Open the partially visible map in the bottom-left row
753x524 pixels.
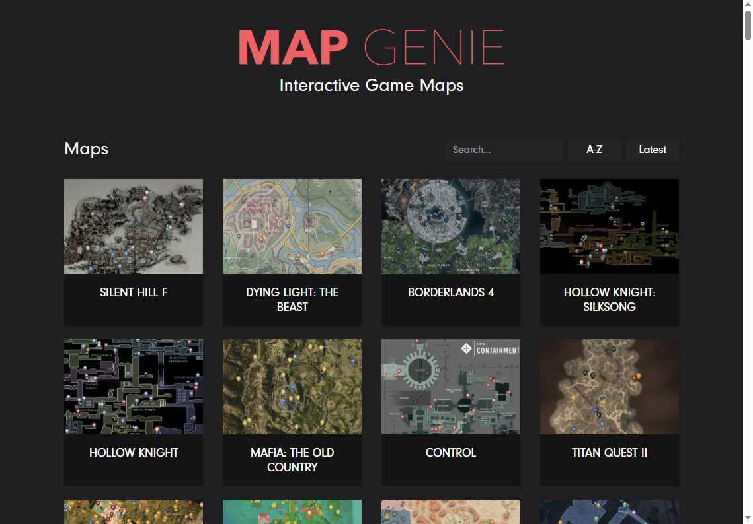(133, 511)
